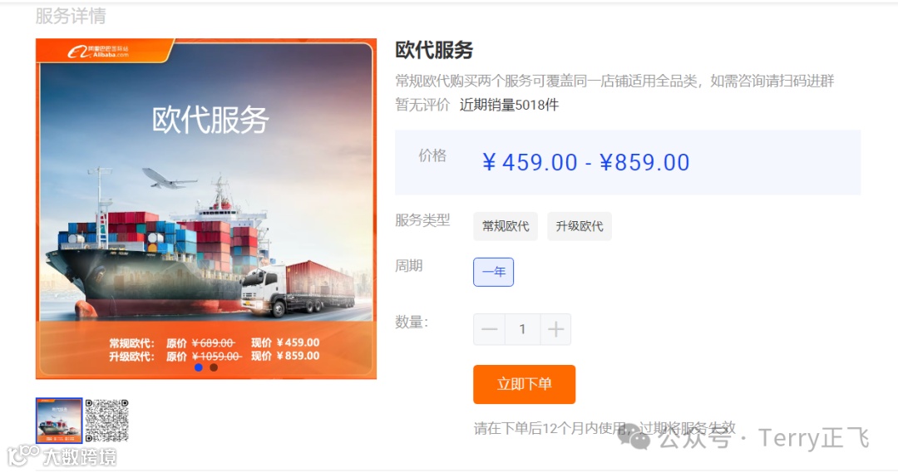Click the dark second carousel dot
898x473 pixels.
214,367
